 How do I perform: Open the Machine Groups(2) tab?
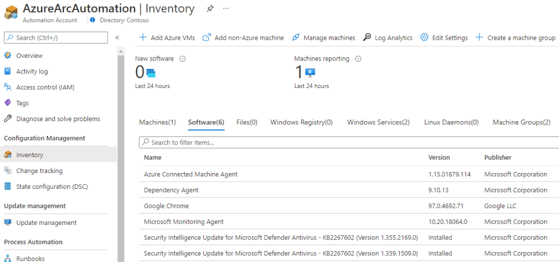[521, 122]
